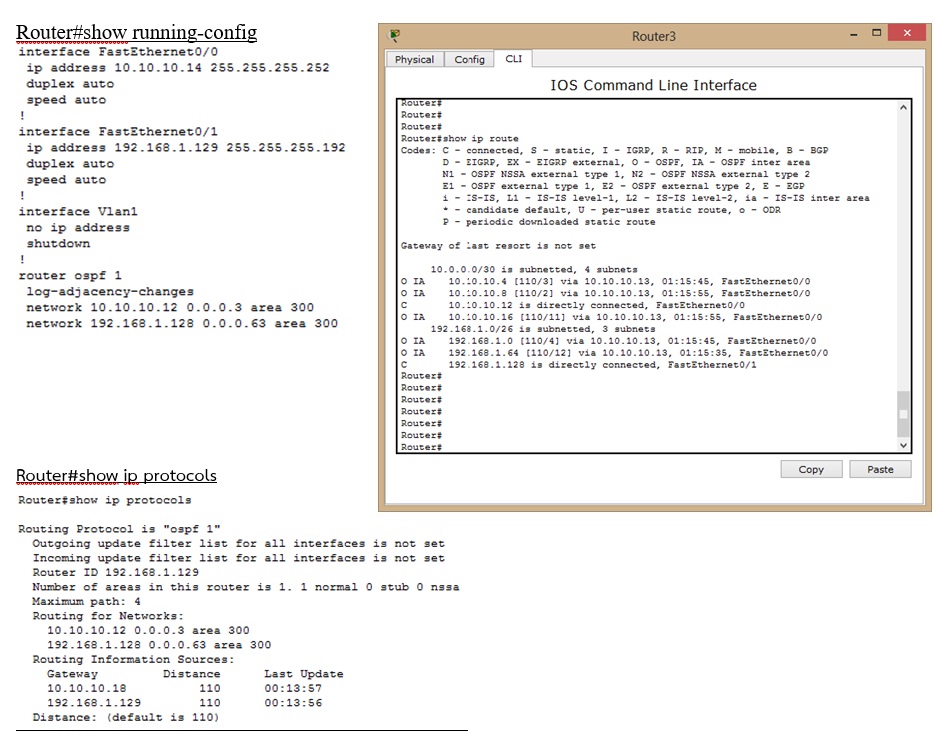Image resolution: width=937 pixels, height=744 pixels.
Task: Click the 'Router#show running-config' heading
Action: tap(136, 32)
